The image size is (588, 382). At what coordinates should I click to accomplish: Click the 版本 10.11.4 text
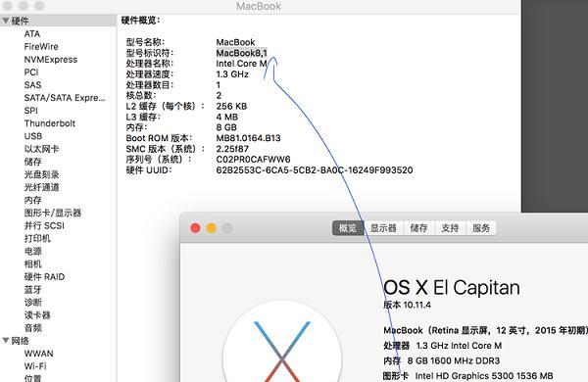(407, 305)
